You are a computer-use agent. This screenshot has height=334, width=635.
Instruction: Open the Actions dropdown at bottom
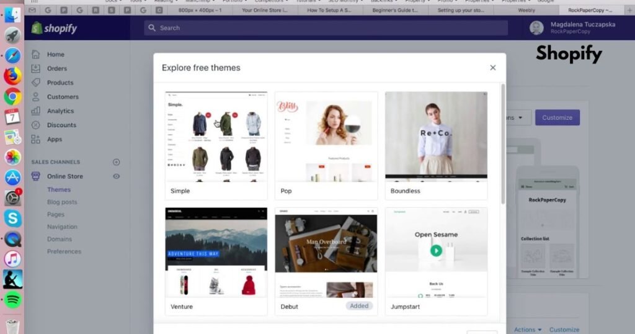pyautogui.click(x=528, y=330)
